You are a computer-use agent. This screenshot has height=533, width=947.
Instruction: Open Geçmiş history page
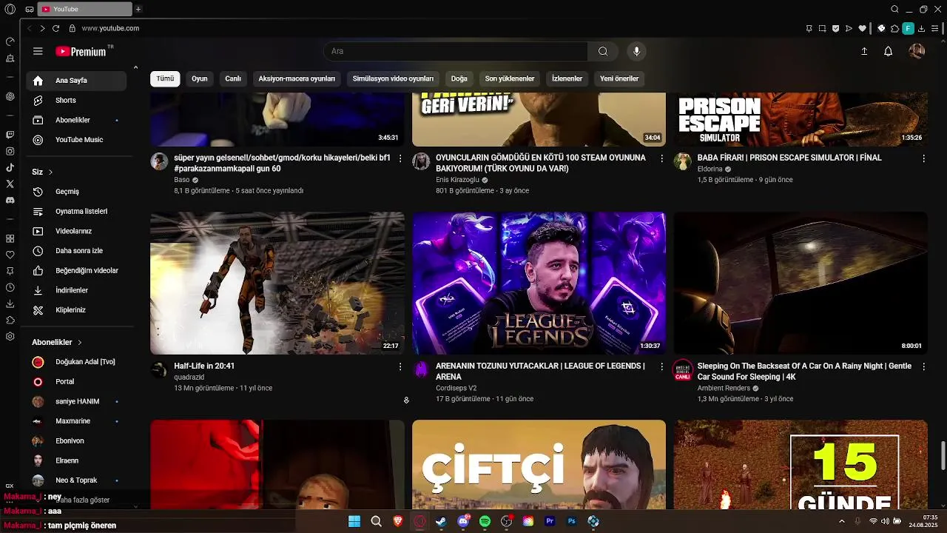tap(76, 192)
